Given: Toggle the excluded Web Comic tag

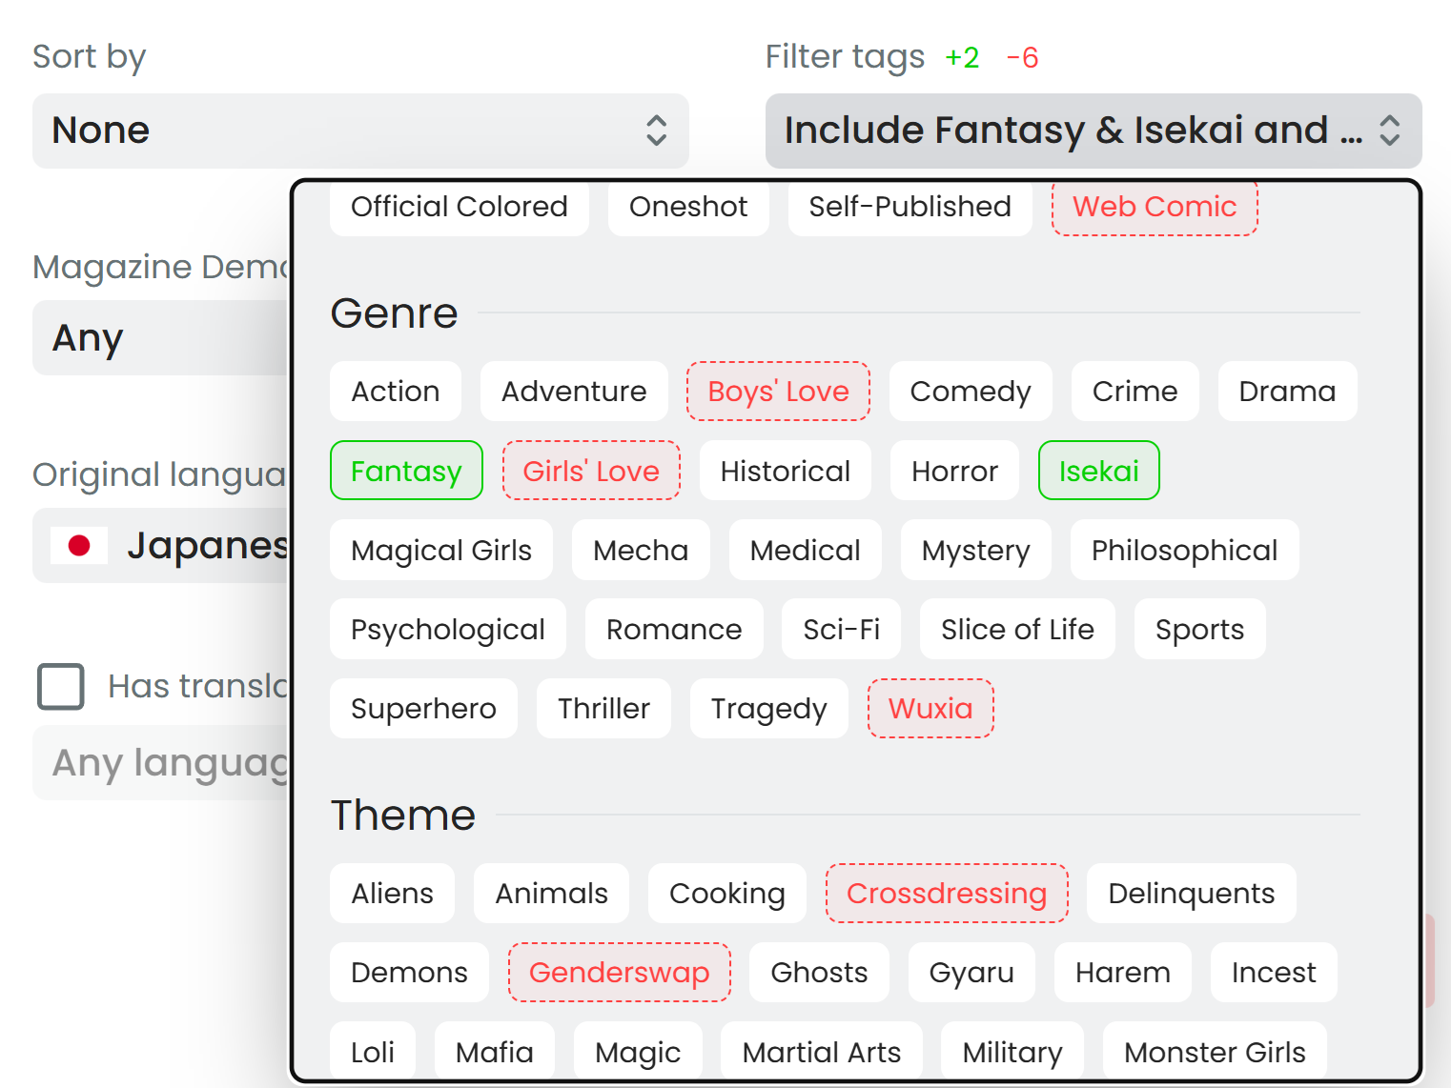Looking at the screenshot, I should (1154, 207).
